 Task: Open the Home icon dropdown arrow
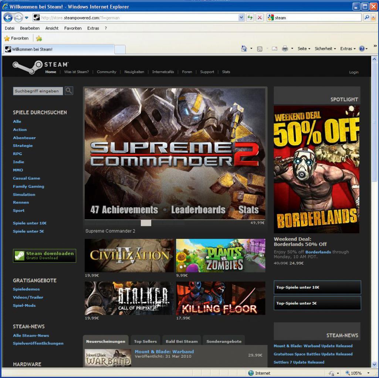point(251,49)
